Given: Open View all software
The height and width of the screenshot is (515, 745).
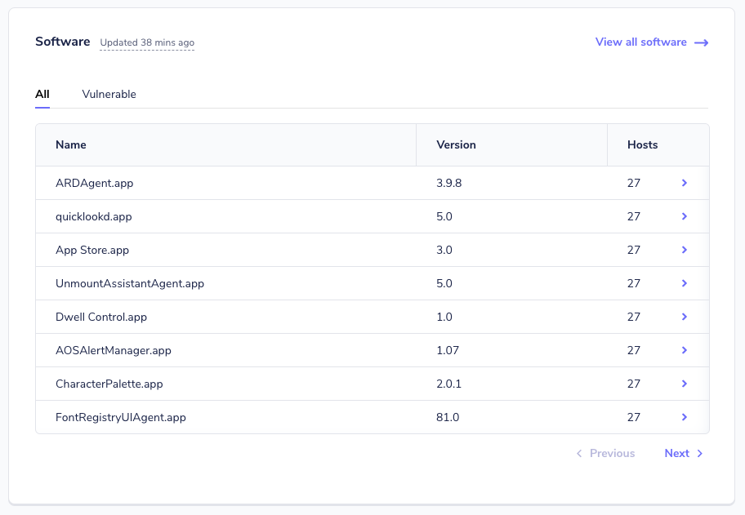Looking at the screenshot, I should click(x=641, y=42).
